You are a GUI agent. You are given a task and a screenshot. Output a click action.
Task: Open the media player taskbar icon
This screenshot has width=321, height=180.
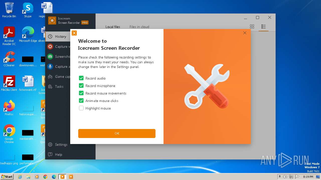[x=37, y=177]
